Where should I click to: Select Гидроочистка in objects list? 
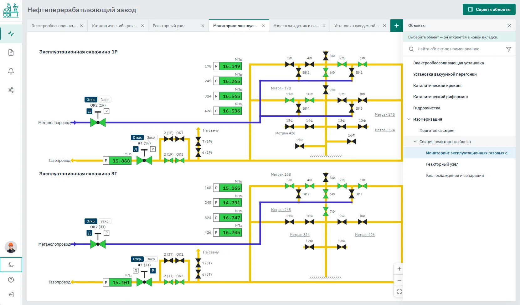pos(427,108)
